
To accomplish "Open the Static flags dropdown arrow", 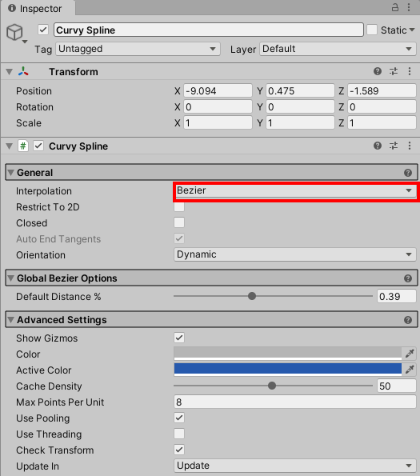I will [x=412, y=30].
